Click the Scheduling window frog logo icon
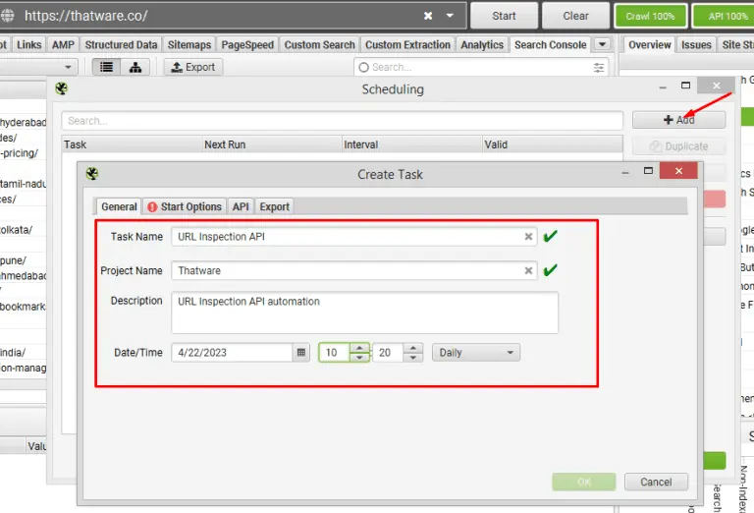This screenshot has height=513, width=754. (61, 88)
